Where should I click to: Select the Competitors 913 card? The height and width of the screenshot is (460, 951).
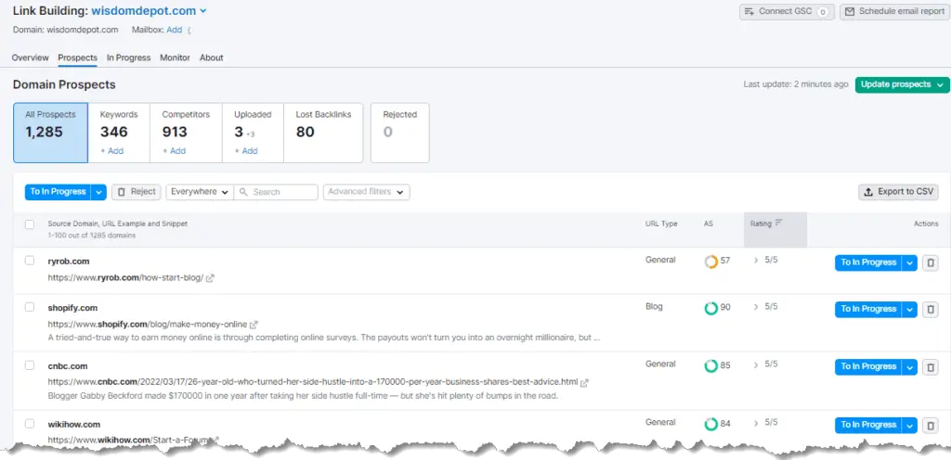pos(186,133)
